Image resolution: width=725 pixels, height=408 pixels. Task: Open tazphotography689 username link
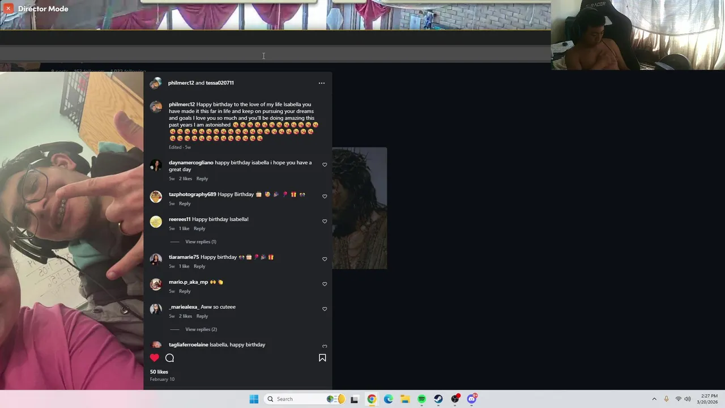[193, 194]
